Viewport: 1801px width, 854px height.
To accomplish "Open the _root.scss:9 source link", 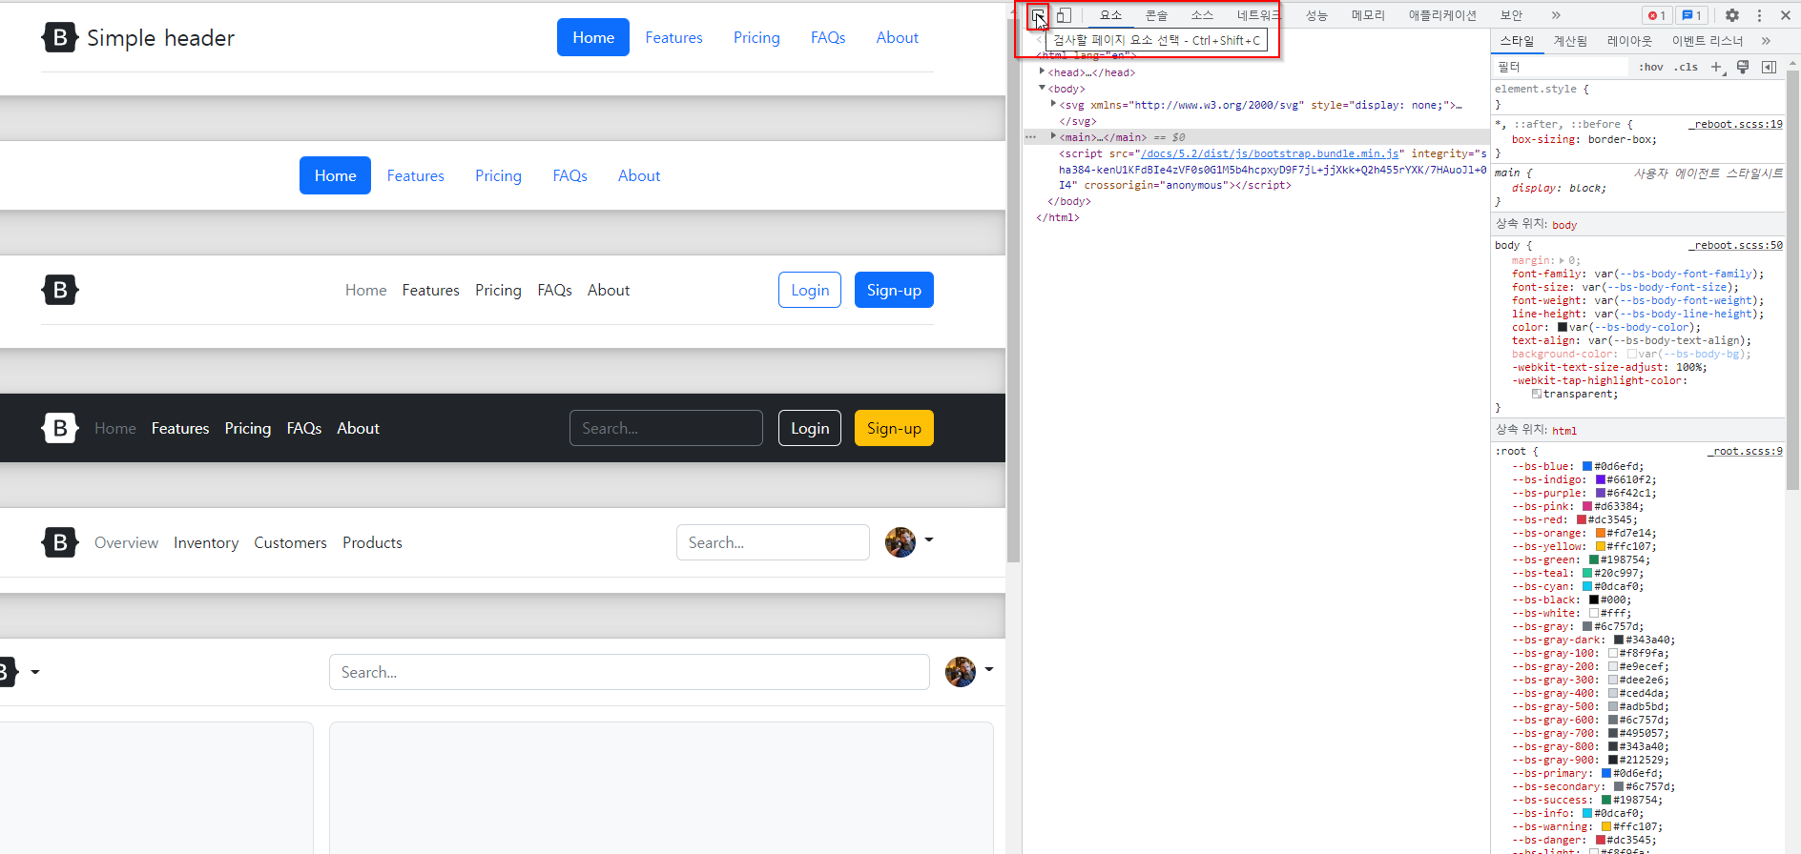I will click(x=1745, y=451).
